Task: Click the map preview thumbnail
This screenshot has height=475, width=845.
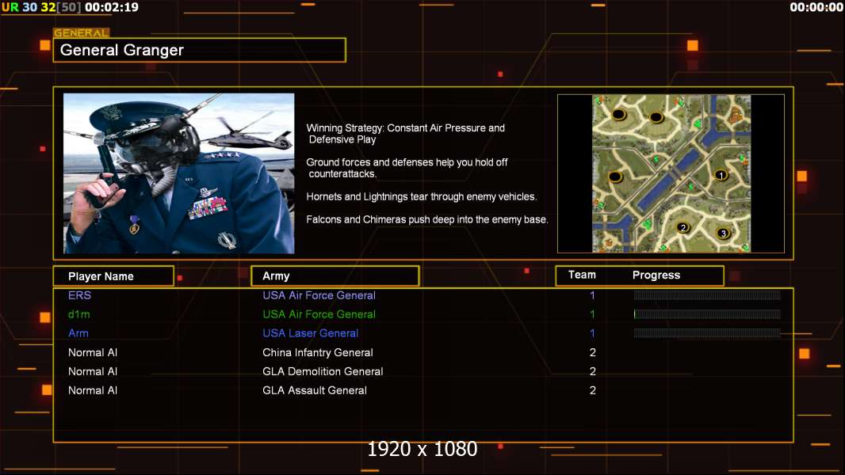Action: pyautogui.click(x=671, y=173)
